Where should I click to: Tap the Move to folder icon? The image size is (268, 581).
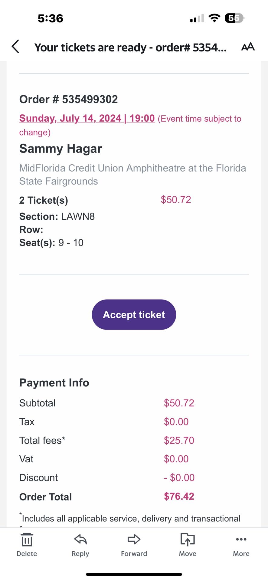click(x=188, y=539)
